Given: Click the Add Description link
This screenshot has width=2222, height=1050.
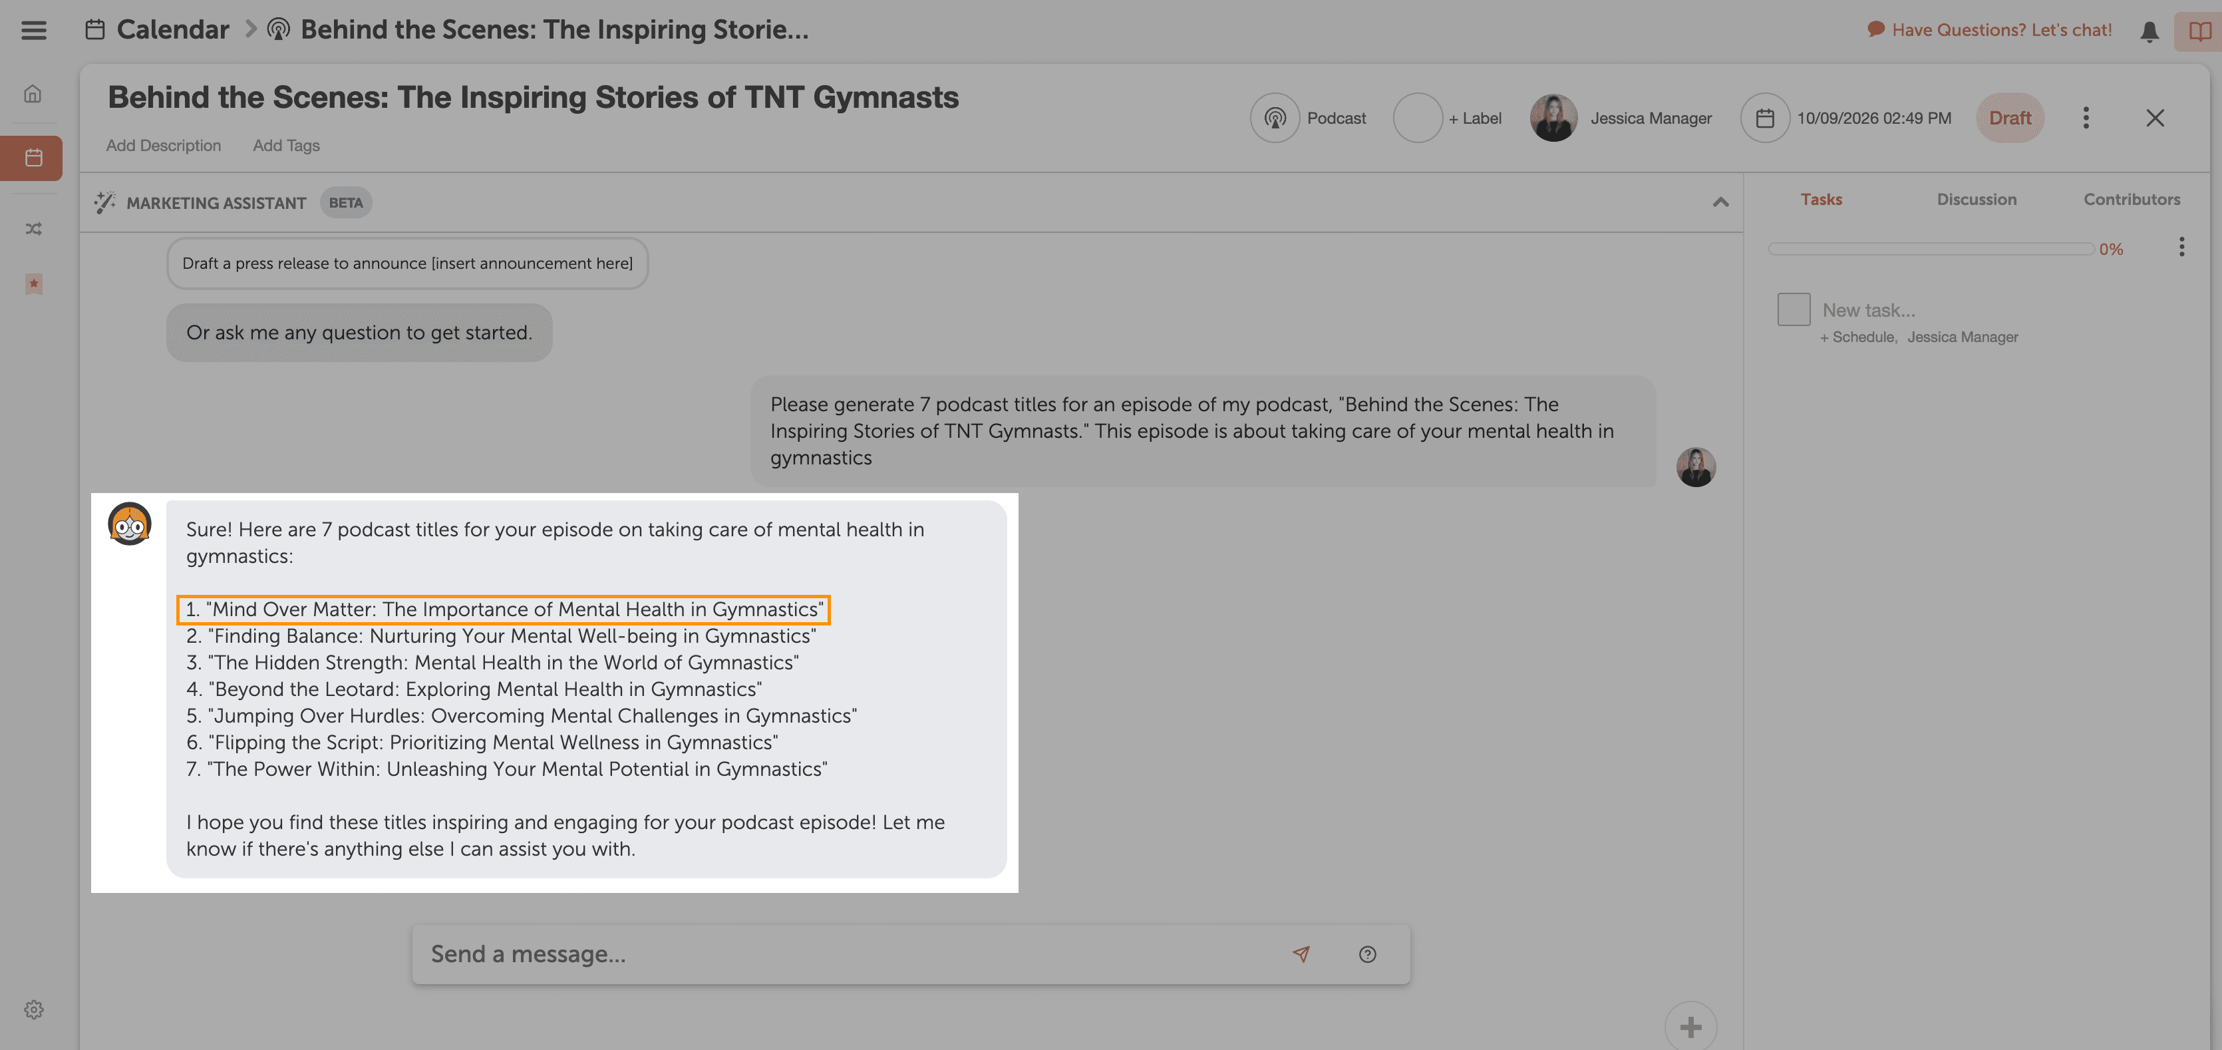Looking at the screenshot, I should [163, 146].
